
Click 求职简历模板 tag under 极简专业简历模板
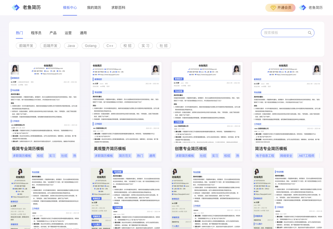22,156
